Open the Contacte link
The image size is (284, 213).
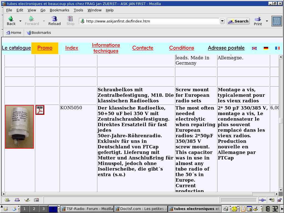[143, 48]
